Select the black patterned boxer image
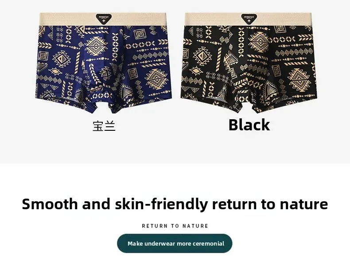The width and height of the screenshot is (350, 262). [x=249, y=63]
